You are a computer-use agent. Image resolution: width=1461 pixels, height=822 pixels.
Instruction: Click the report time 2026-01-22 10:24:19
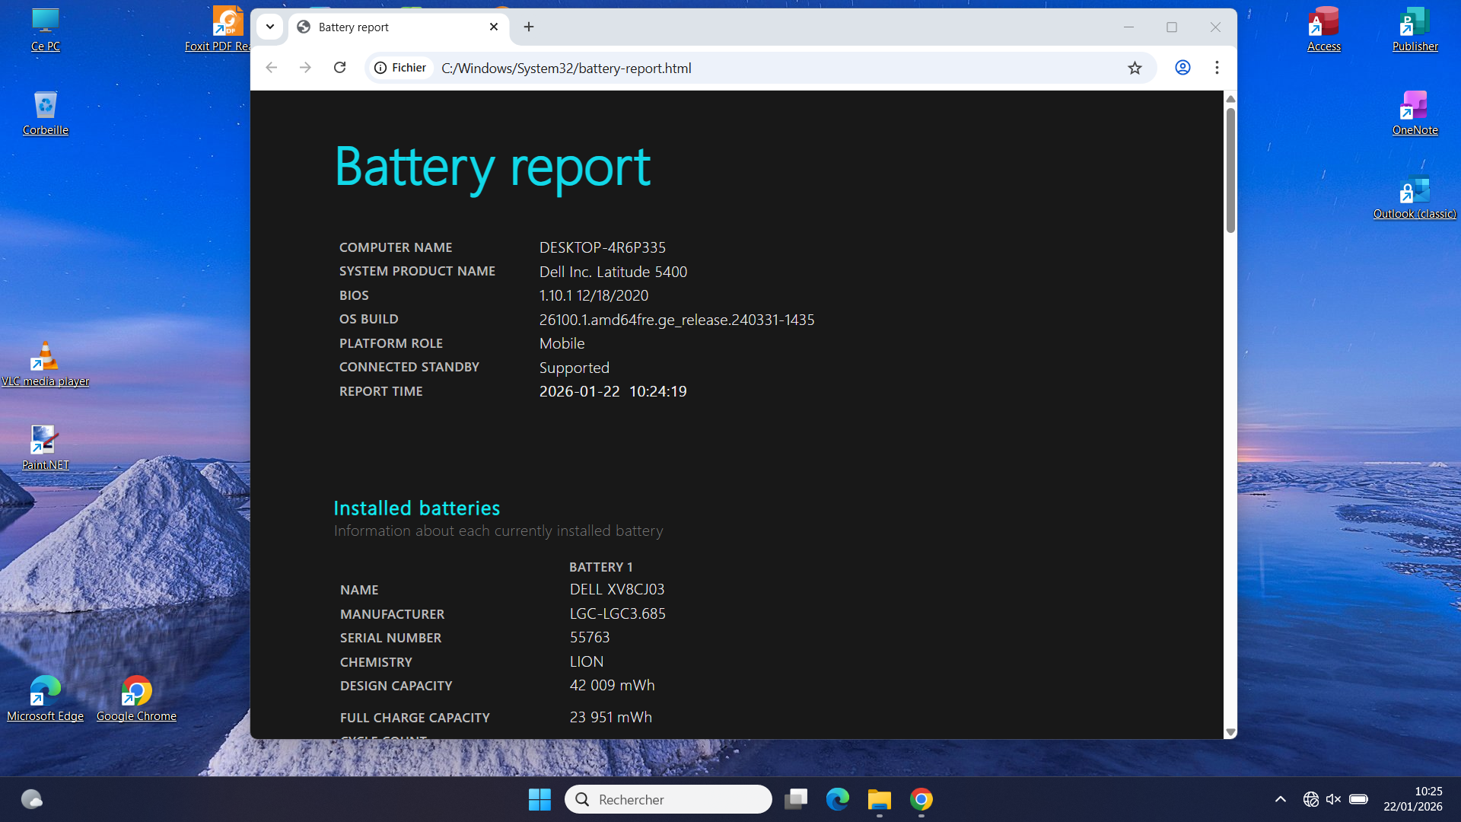613,391
